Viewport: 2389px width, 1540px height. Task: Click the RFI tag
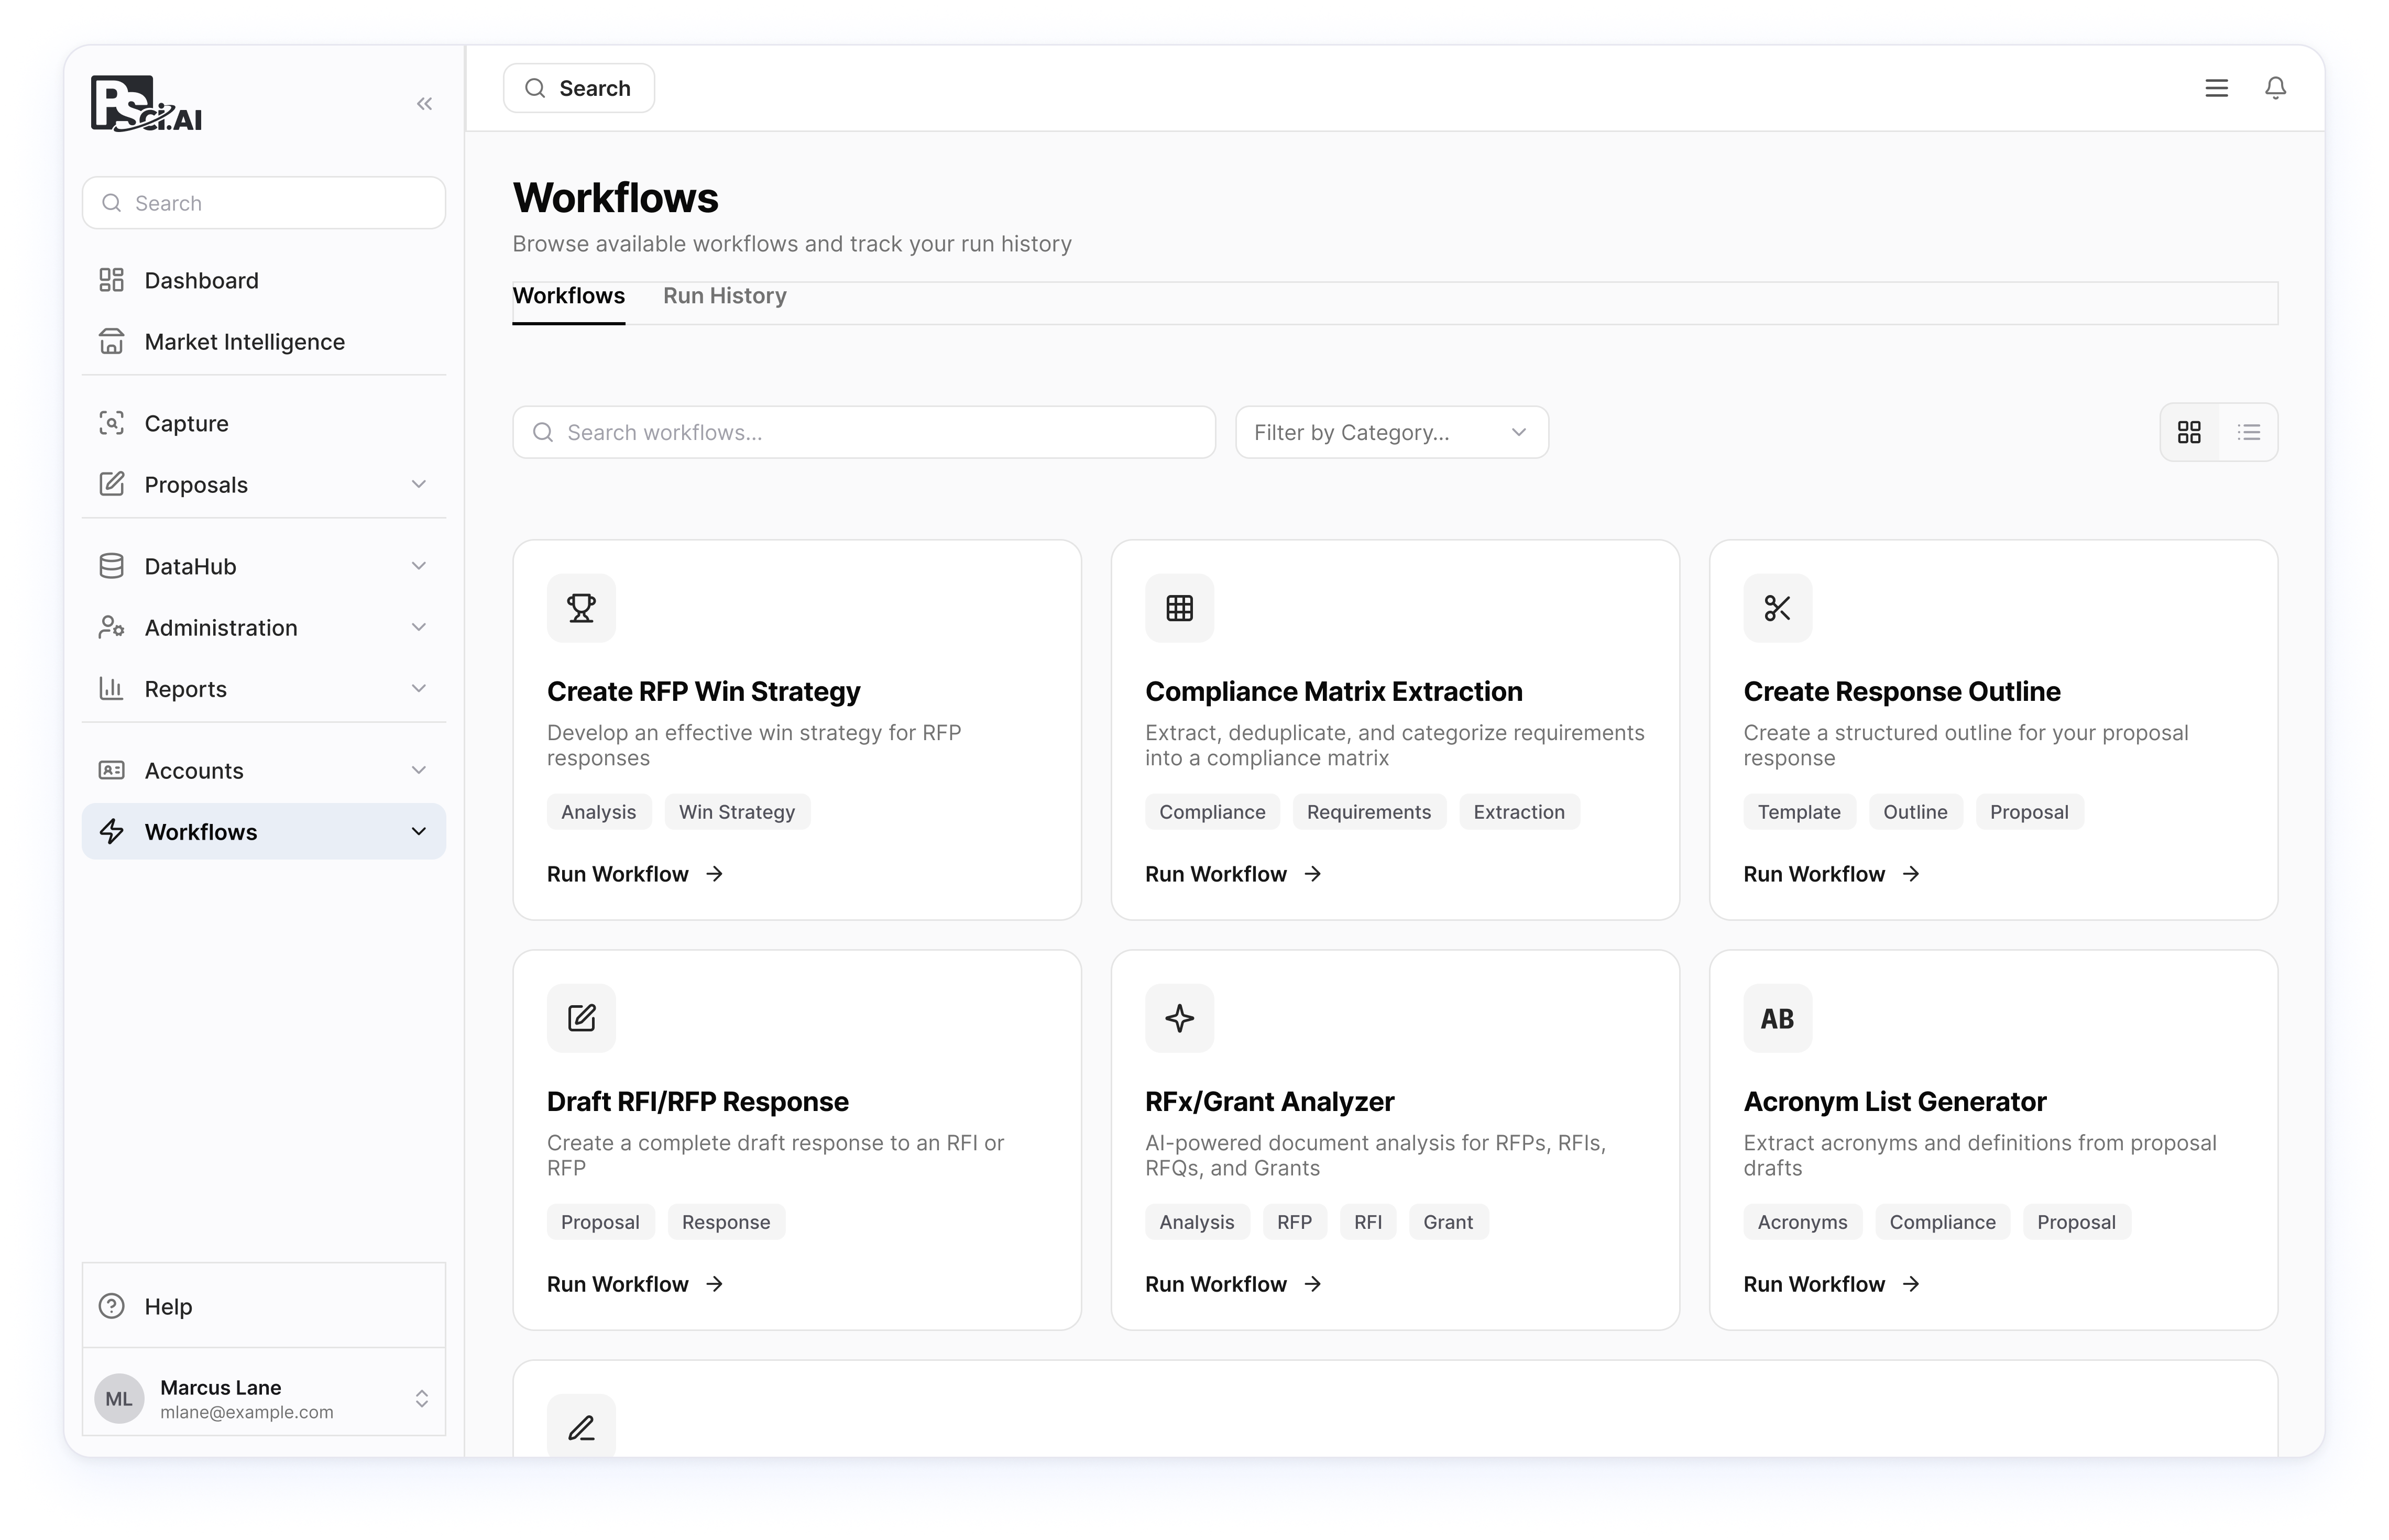[1367, 1222]
